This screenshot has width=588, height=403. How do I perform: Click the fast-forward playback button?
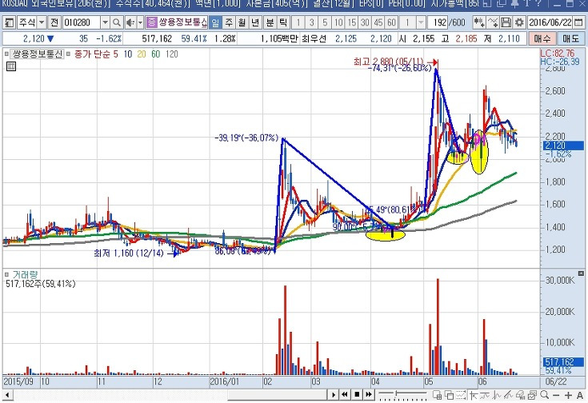(x=369, y=395)
